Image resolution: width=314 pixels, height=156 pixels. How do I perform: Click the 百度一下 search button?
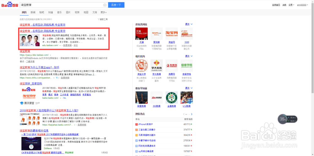point(116,5)
